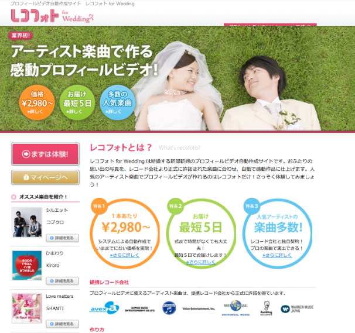
Task: Open the blue 多数の人気楽曲 bubble
Action: [x=118, y=102]
